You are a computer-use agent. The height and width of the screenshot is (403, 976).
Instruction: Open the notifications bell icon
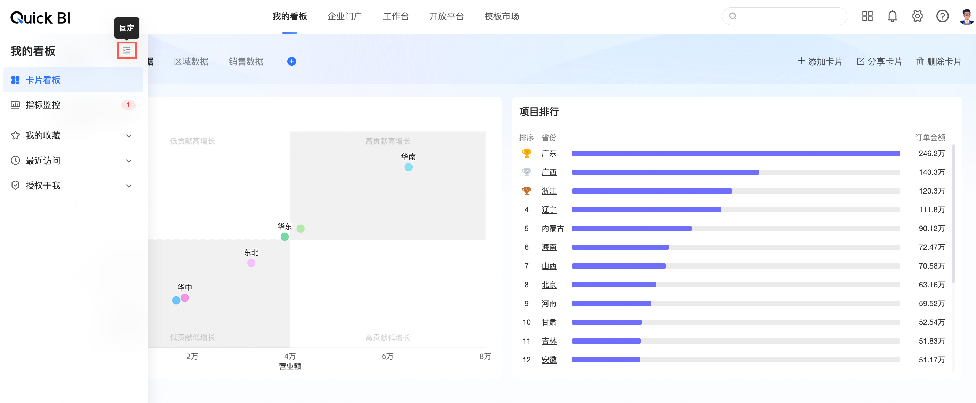[x=892, y=16]
